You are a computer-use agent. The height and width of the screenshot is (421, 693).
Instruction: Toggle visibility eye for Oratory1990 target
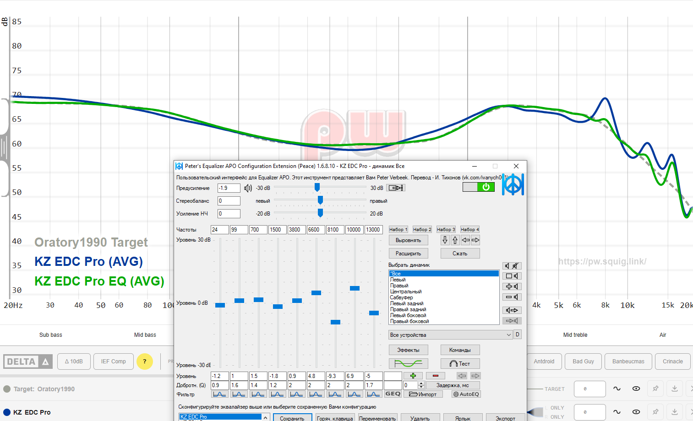(x=636, y=389)
